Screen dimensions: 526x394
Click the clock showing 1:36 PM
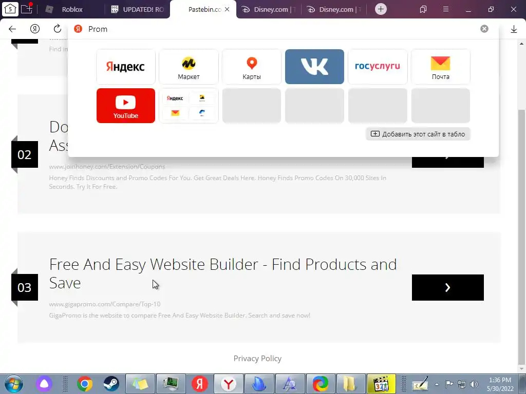500,384
